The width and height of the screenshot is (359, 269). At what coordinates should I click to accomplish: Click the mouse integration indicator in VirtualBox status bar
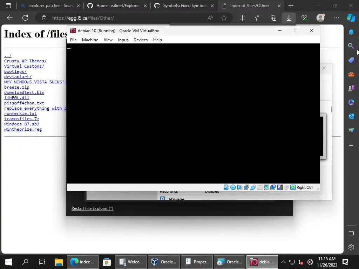pyautogui.click(x=286, y=187)
